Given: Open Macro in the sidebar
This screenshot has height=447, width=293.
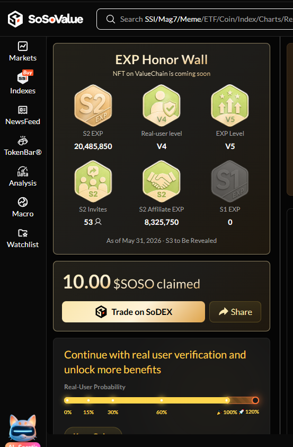Looking at the screenshot, I should coord(23,207).
